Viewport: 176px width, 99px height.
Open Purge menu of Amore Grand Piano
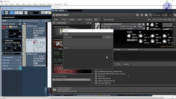click(x=141, y=26)
